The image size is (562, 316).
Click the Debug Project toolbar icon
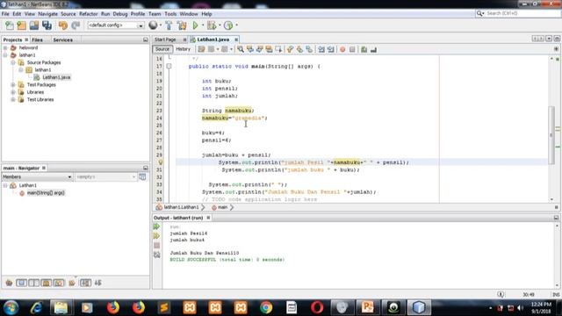pos(212,25)
